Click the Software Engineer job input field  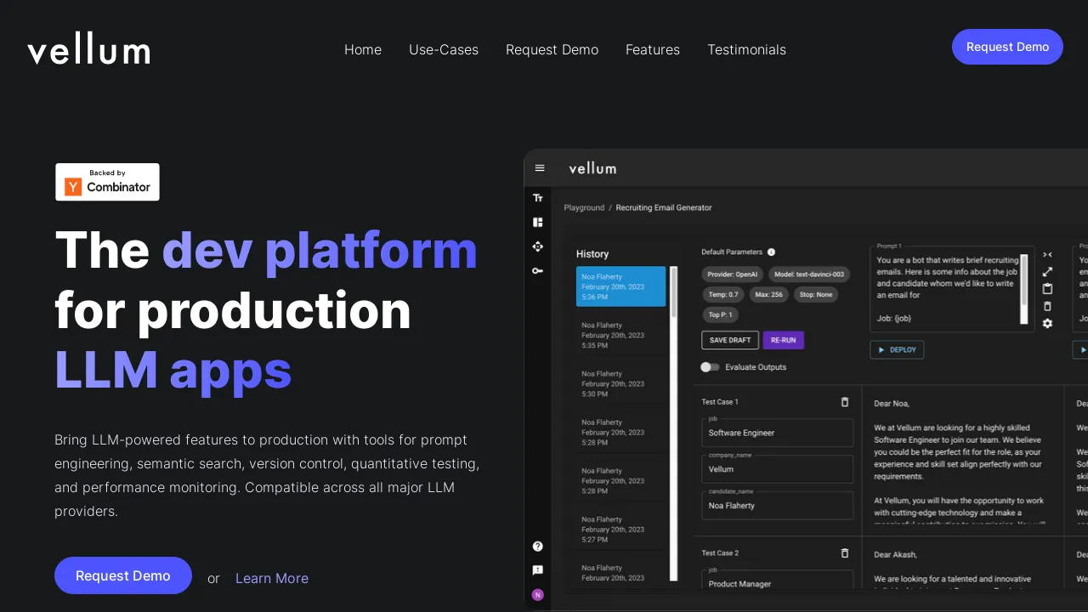[777, 433]
